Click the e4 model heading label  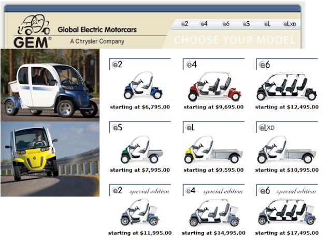pyautogui.click(x=191, y=64)
